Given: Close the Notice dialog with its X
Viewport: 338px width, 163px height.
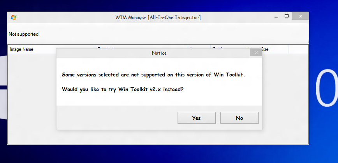Looking at the screenshot, I should click(x=256, y=53).
